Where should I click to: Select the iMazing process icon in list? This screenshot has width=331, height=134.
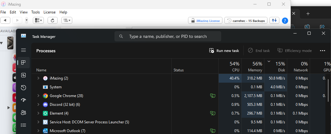point(45,78)
